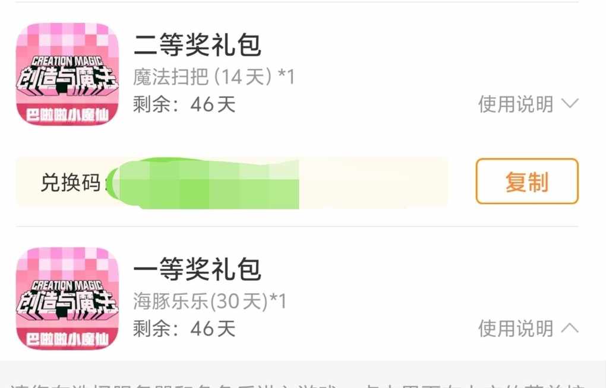
Task: Collapse 使用说明 for 一等奖礼包
Action: tap(516, 328)
